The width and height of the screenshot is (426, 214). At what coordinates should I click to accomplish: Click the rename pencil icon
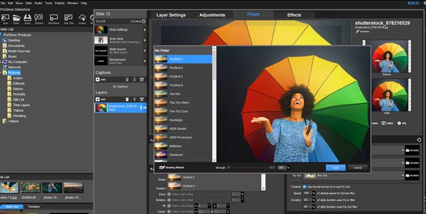coord(357,32)
